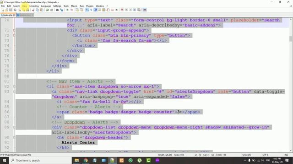The image size is (293, 164).
Task: Open the Macro menu
Action: (74, 6)
